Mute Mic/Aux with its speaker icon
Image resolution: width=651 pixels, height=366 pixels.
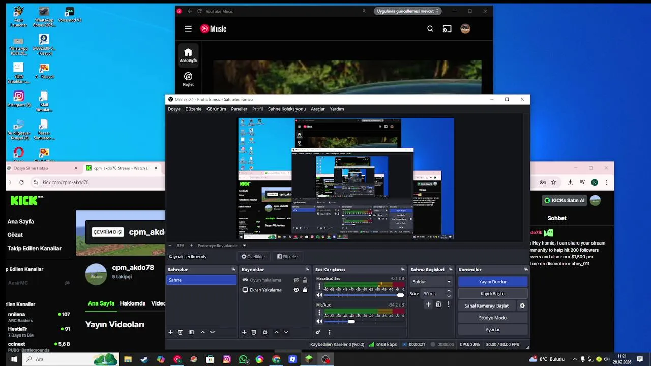(x=319, y=321)
